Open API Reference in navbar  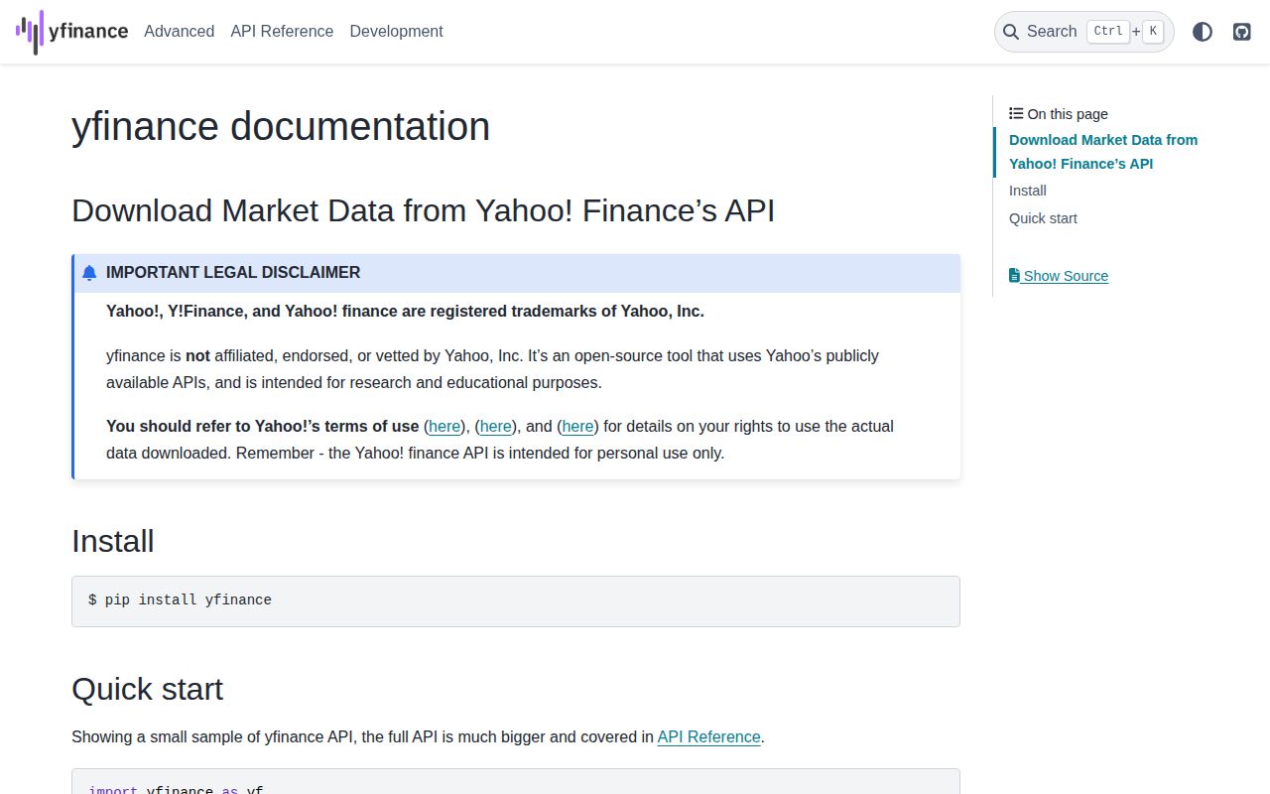tap(282, 32)
